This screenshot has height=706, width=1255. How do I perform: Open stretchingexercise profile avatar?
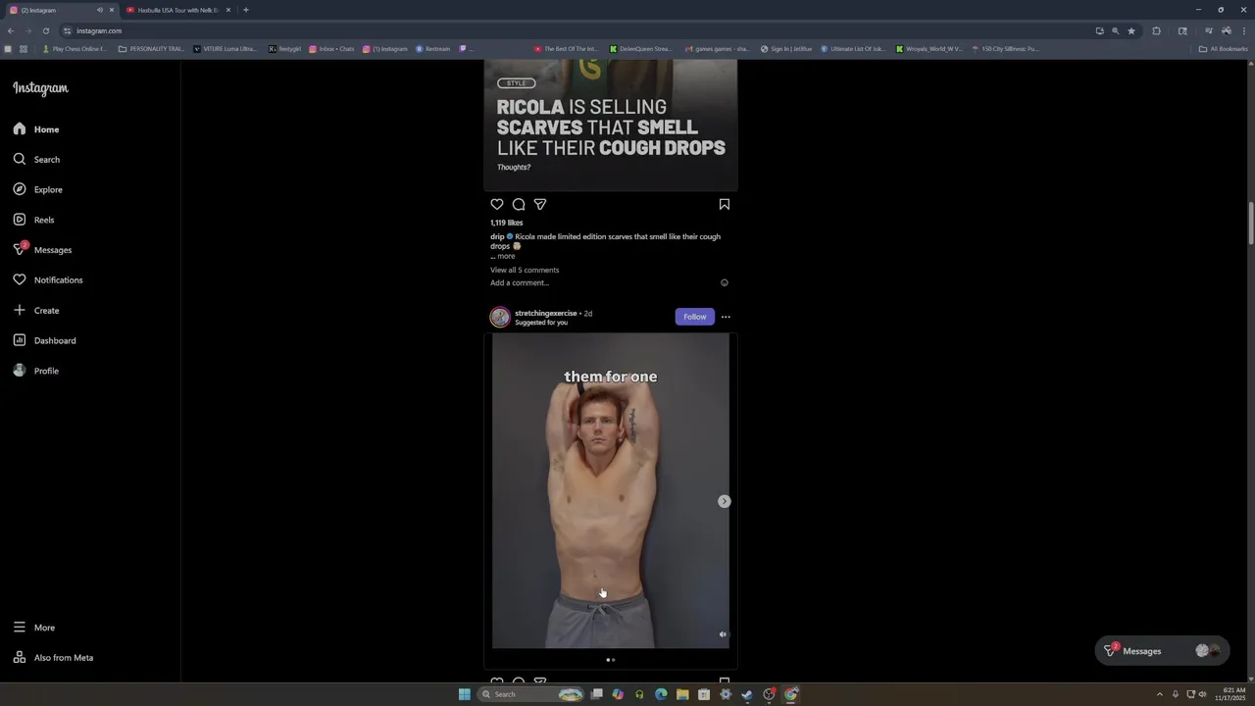pyautogui.click(x=500, y=317)
